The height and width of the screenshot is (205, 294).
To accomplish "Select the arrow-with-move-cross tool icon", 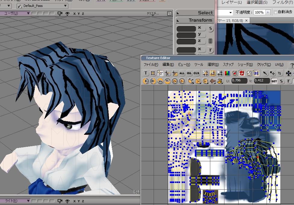I will [272, 73].
